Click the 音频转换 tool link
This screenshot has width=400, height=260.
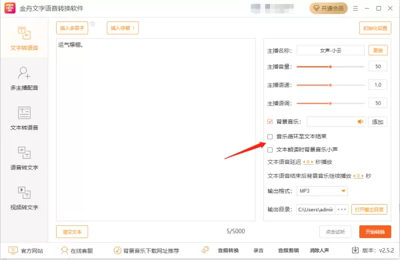point(228,251)
